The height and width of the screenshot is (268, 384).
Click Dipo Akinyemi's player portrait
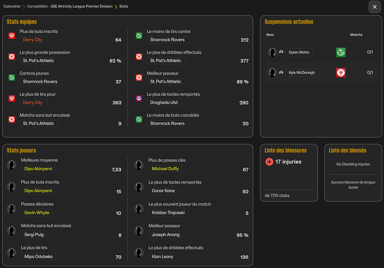(11, 164)
